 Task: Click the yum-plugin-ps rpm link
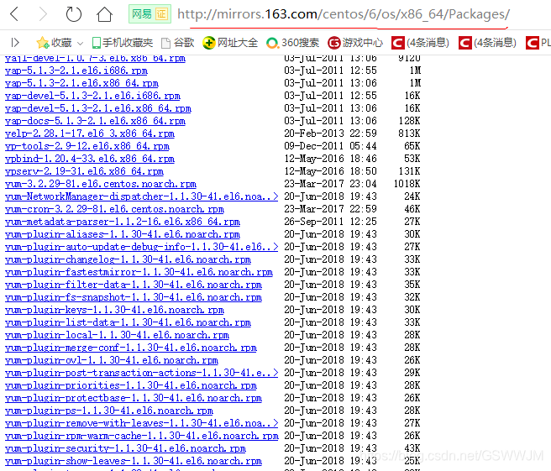coord(109,411)
